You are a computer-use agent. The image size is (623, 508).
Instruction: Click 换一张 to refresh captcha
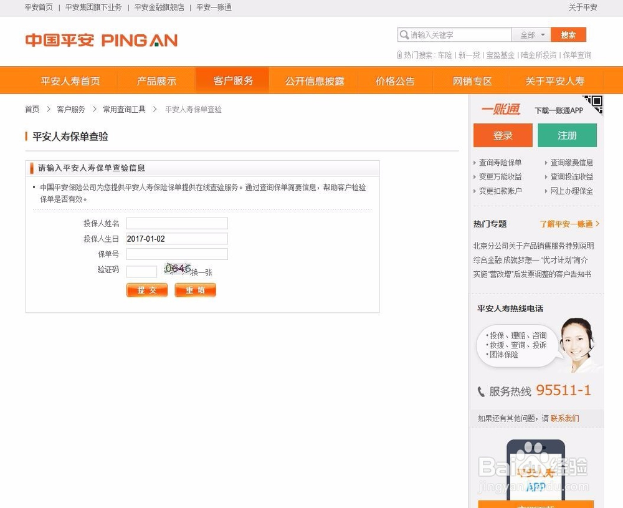coord(201,272)
